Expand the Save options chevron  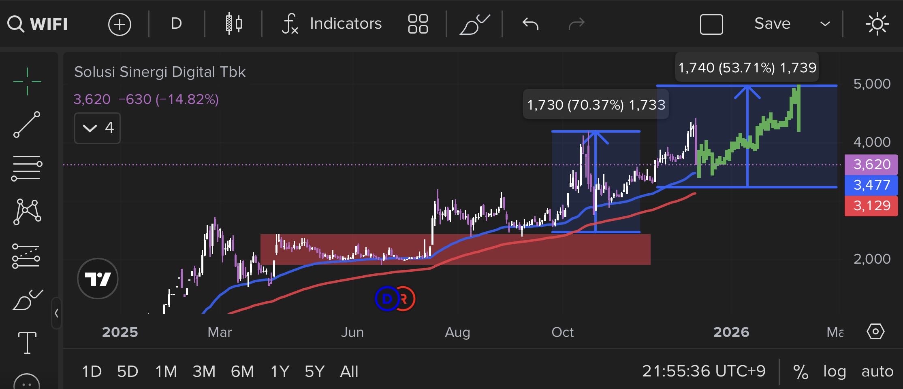(825, 24)
